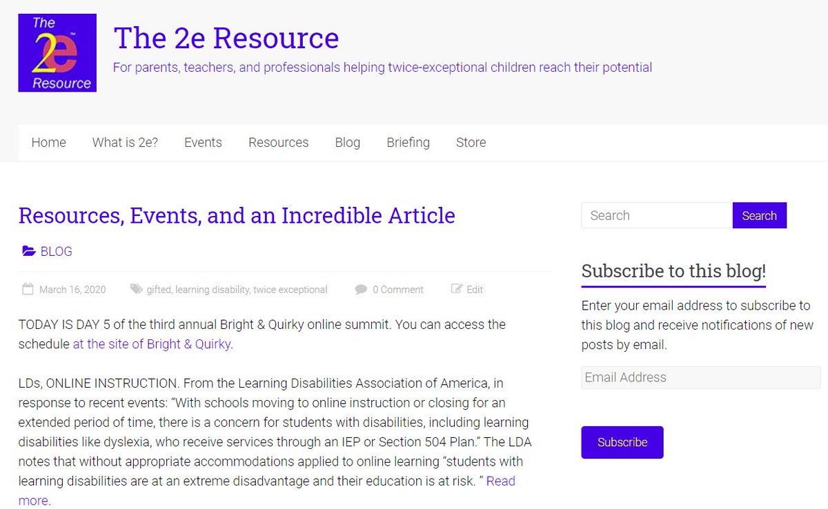Select the gifted tag
828x509 pixels.
coord(159,289)
